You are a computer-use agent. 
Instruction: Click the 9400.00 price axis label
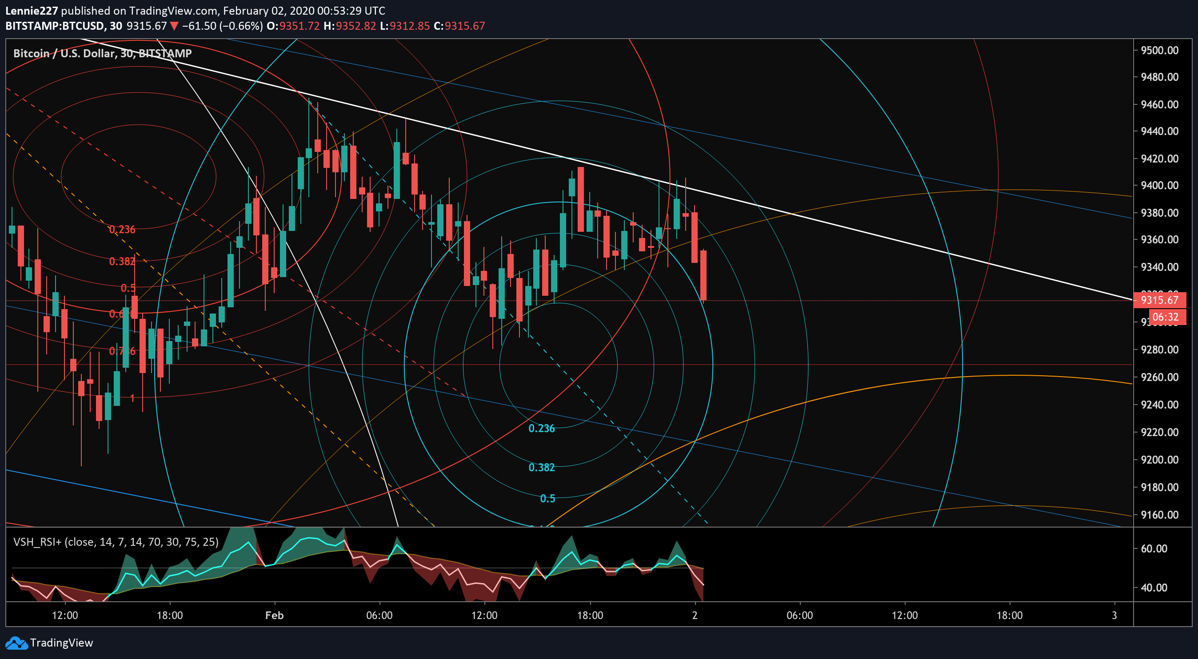click(1160, 186)
